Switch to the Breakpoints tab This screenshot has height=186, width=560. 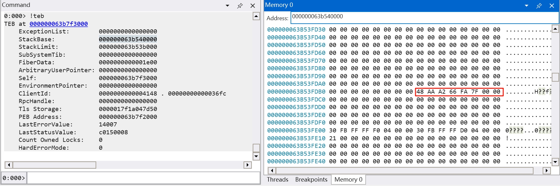pyautogui.click(x=311, y=179)
